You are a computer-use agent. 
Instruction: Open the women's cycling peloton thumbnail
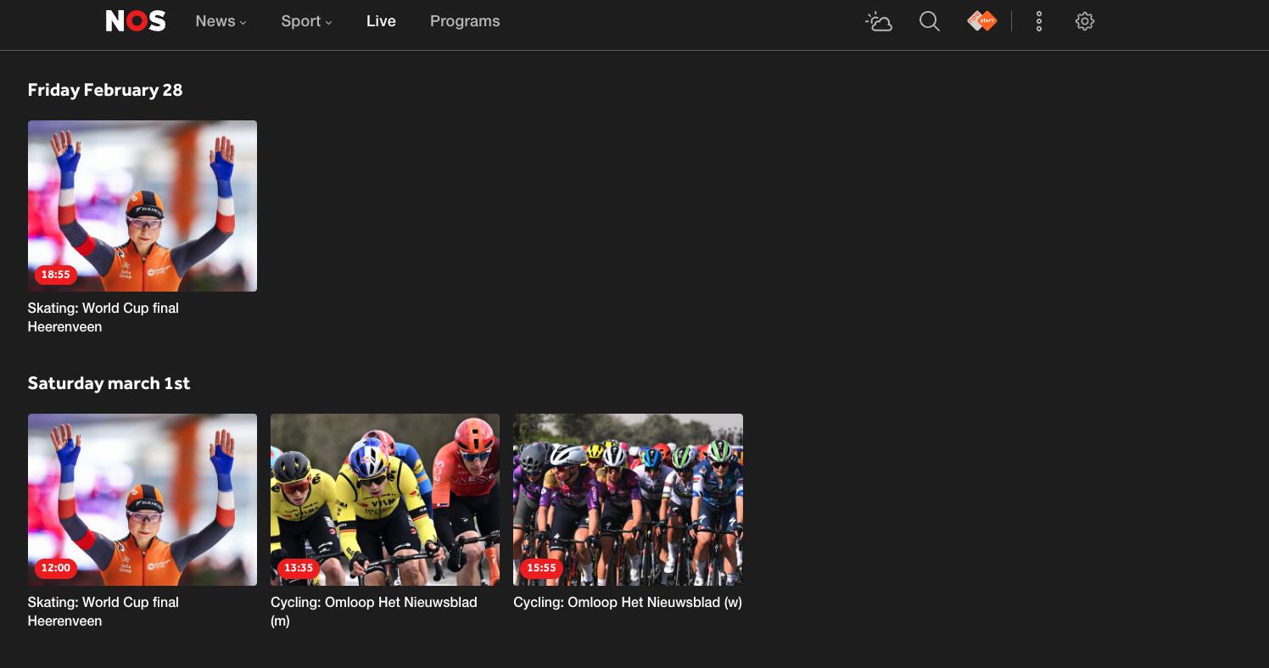tap(628, 499)
